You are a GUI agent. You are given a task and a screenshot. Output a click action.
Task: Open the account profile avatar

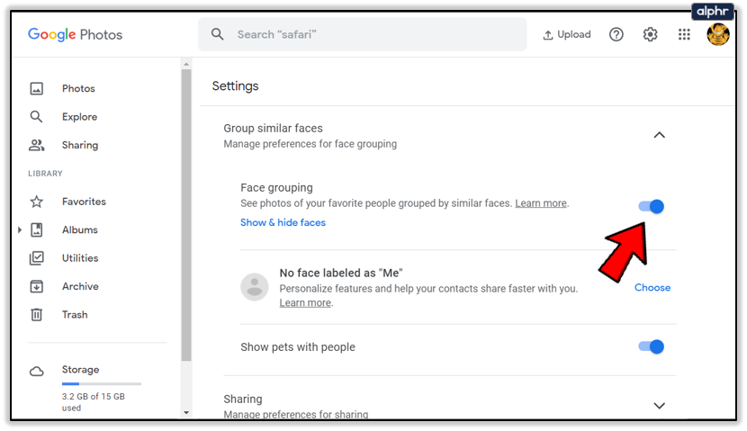[x=718, y=35]
